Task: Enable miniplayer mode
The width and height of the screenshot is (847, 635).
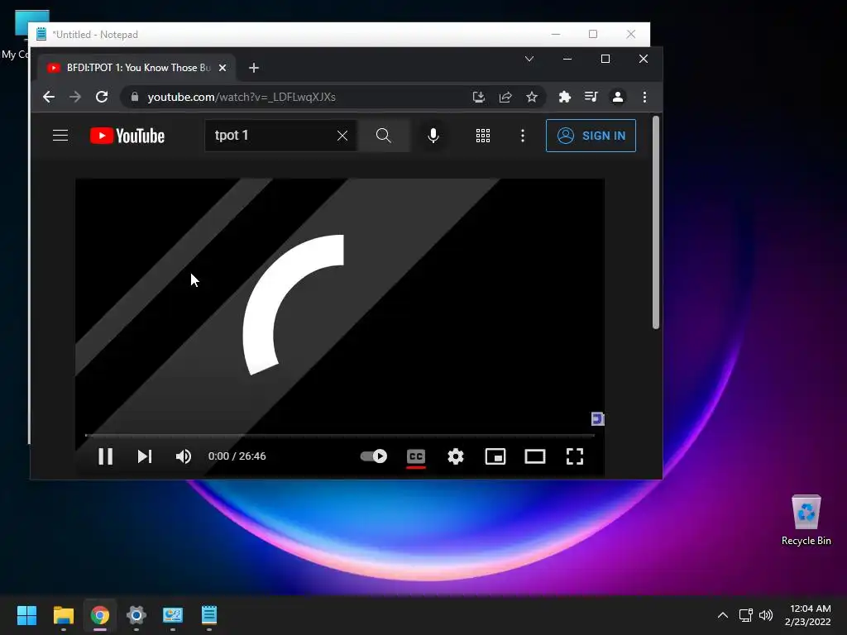Action: [x=495, y=456]
